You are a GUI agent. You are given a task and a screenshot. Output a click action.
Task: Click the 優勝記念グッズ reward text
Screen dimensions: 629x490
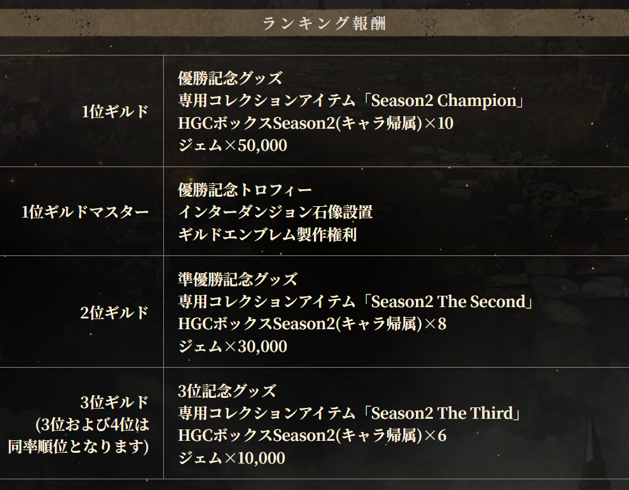[229, 78]
